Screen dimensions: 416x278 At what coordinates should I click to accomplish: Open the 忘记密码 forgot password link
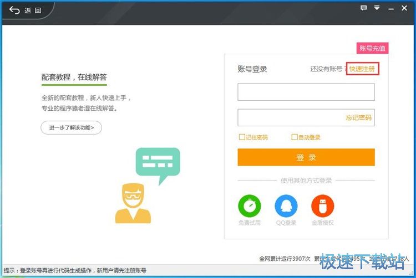(x=358, y=117)
